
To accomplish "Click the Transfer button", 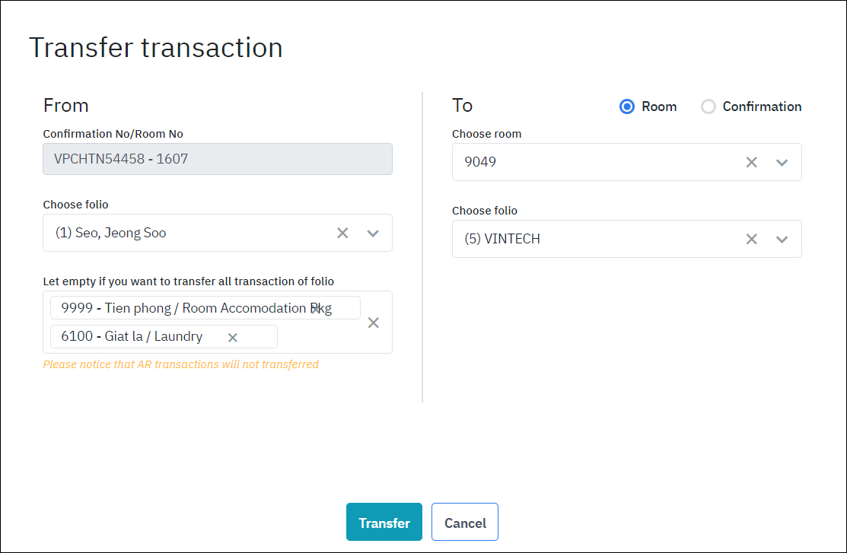I will click(x=384, y=522).
